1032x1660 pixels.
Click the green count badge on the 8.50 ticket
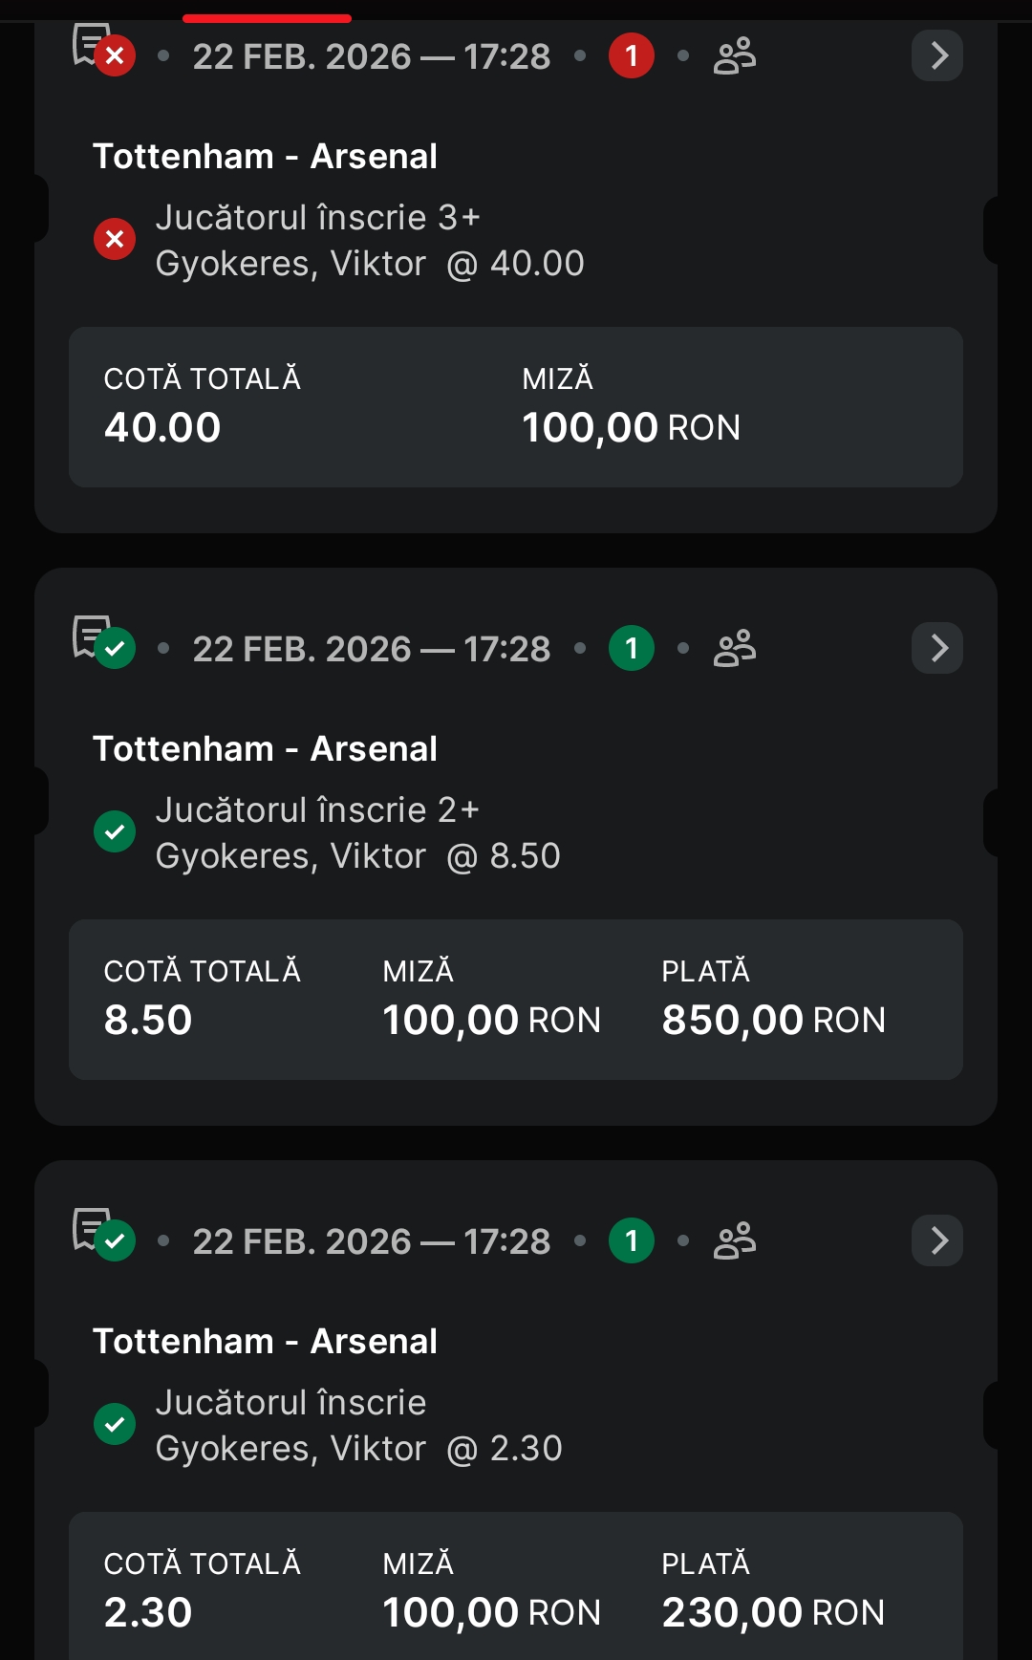coord(631,648)
